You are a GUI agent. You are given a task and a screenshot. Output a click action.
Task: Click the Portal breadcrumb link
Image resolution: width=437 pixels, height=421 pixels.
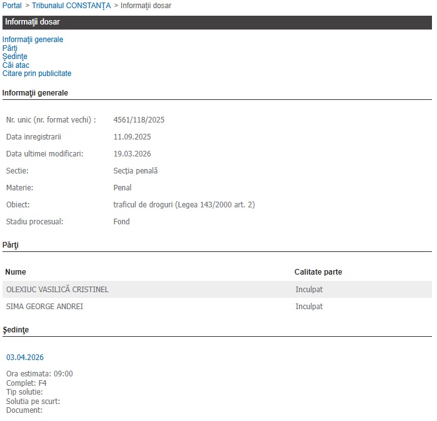coord(12,6)
